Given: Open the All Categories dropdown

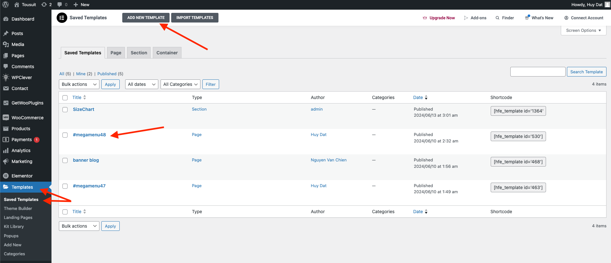Looking at the screenshot, I should [180, 84].
